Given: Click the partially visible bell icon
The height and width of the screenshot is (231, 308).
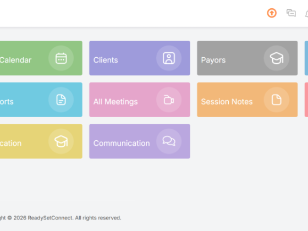Looking at the screenshot, I should 307,13.
